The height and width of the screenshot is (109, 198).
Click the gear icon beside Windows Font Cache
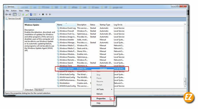[x=58, y=34]
